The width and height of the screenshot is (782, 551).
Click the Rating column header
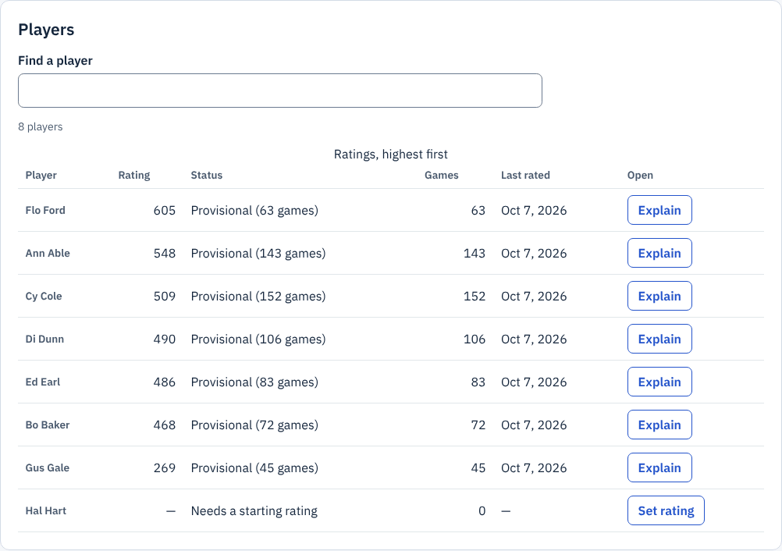click(134, 175)
